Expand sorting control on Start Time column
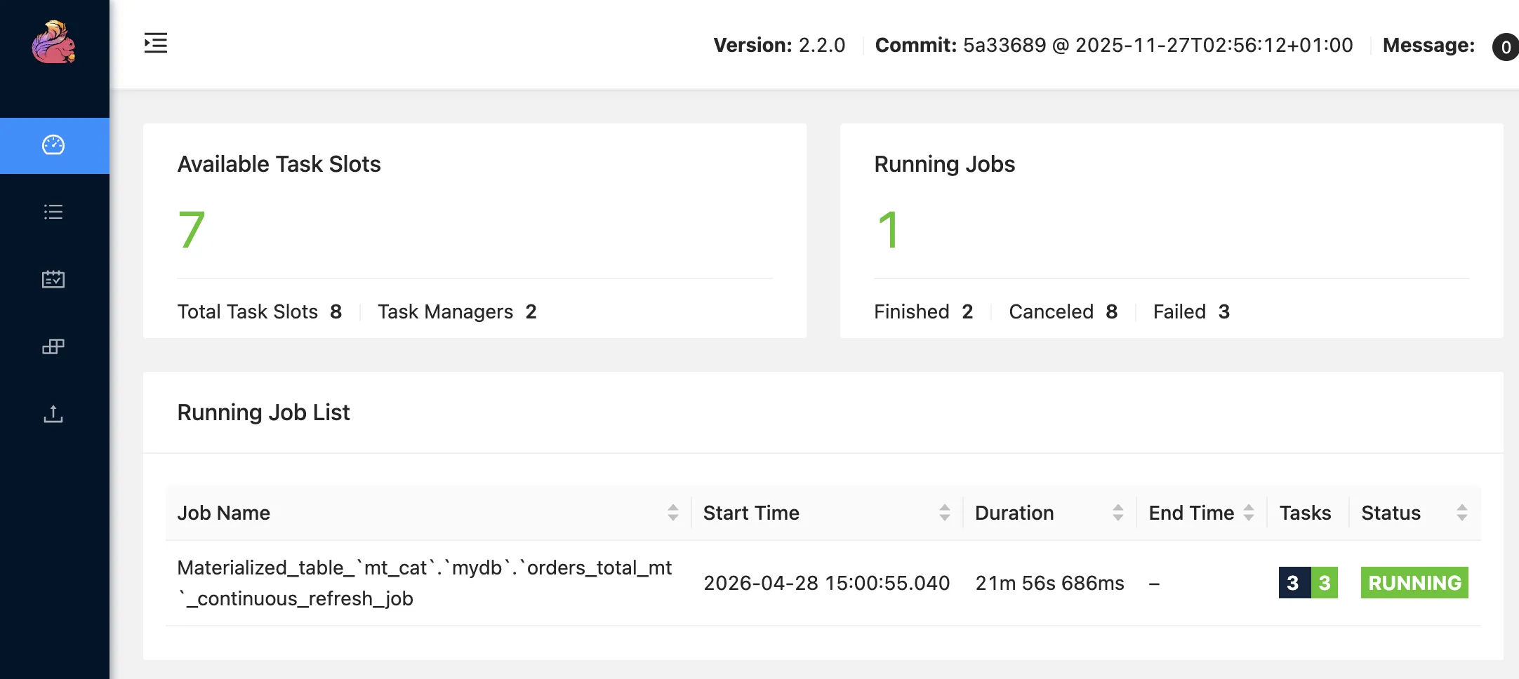This screenshot has width=1519, height=679. [944, 513]
